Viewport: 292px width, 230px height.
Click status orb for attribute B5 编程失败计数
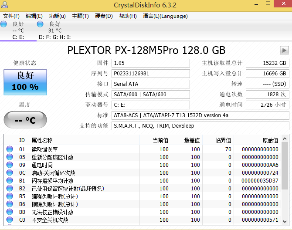[x=10, y=196]
